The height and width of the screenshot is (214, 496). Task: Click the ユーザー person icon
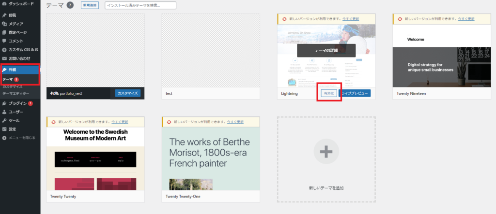tap(4, 112)
